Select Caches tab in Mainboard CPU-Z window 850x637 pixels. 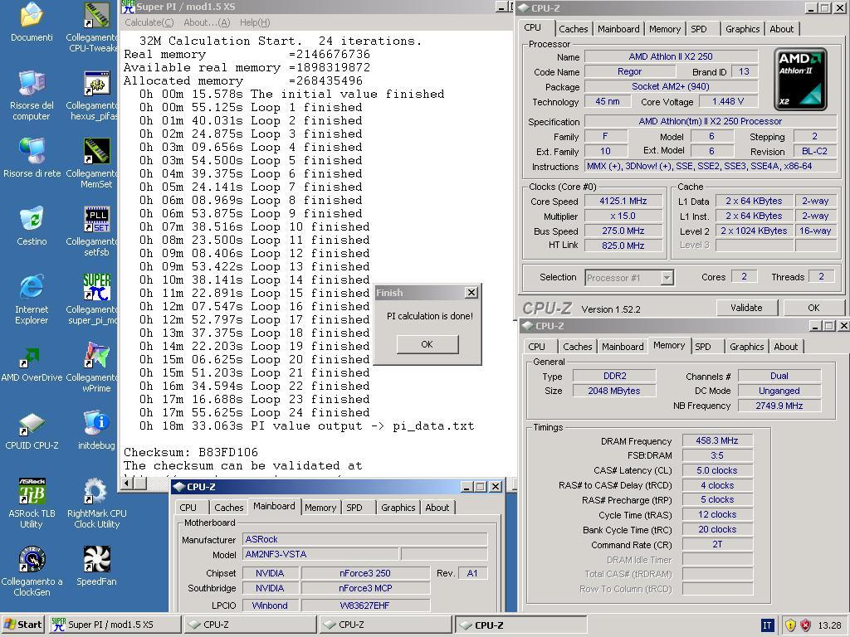(x=229, y=508)
